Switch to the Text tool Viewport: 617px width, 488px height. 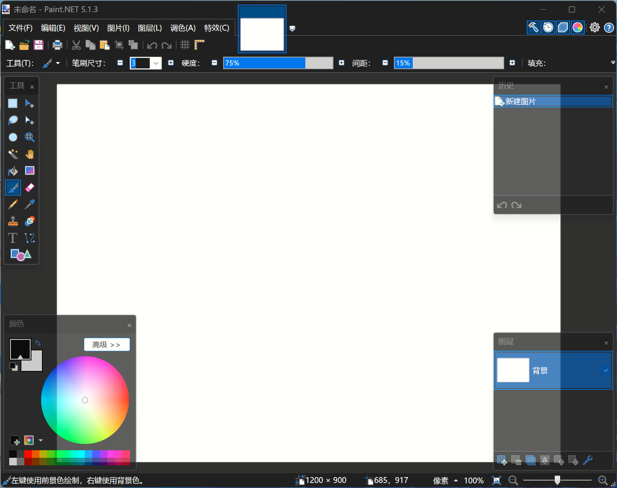(13, 238)
